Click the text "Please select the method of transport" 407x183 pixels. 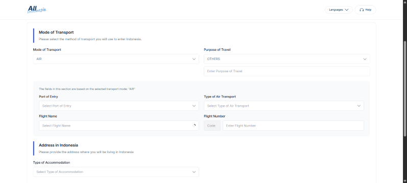click(67, 39)
